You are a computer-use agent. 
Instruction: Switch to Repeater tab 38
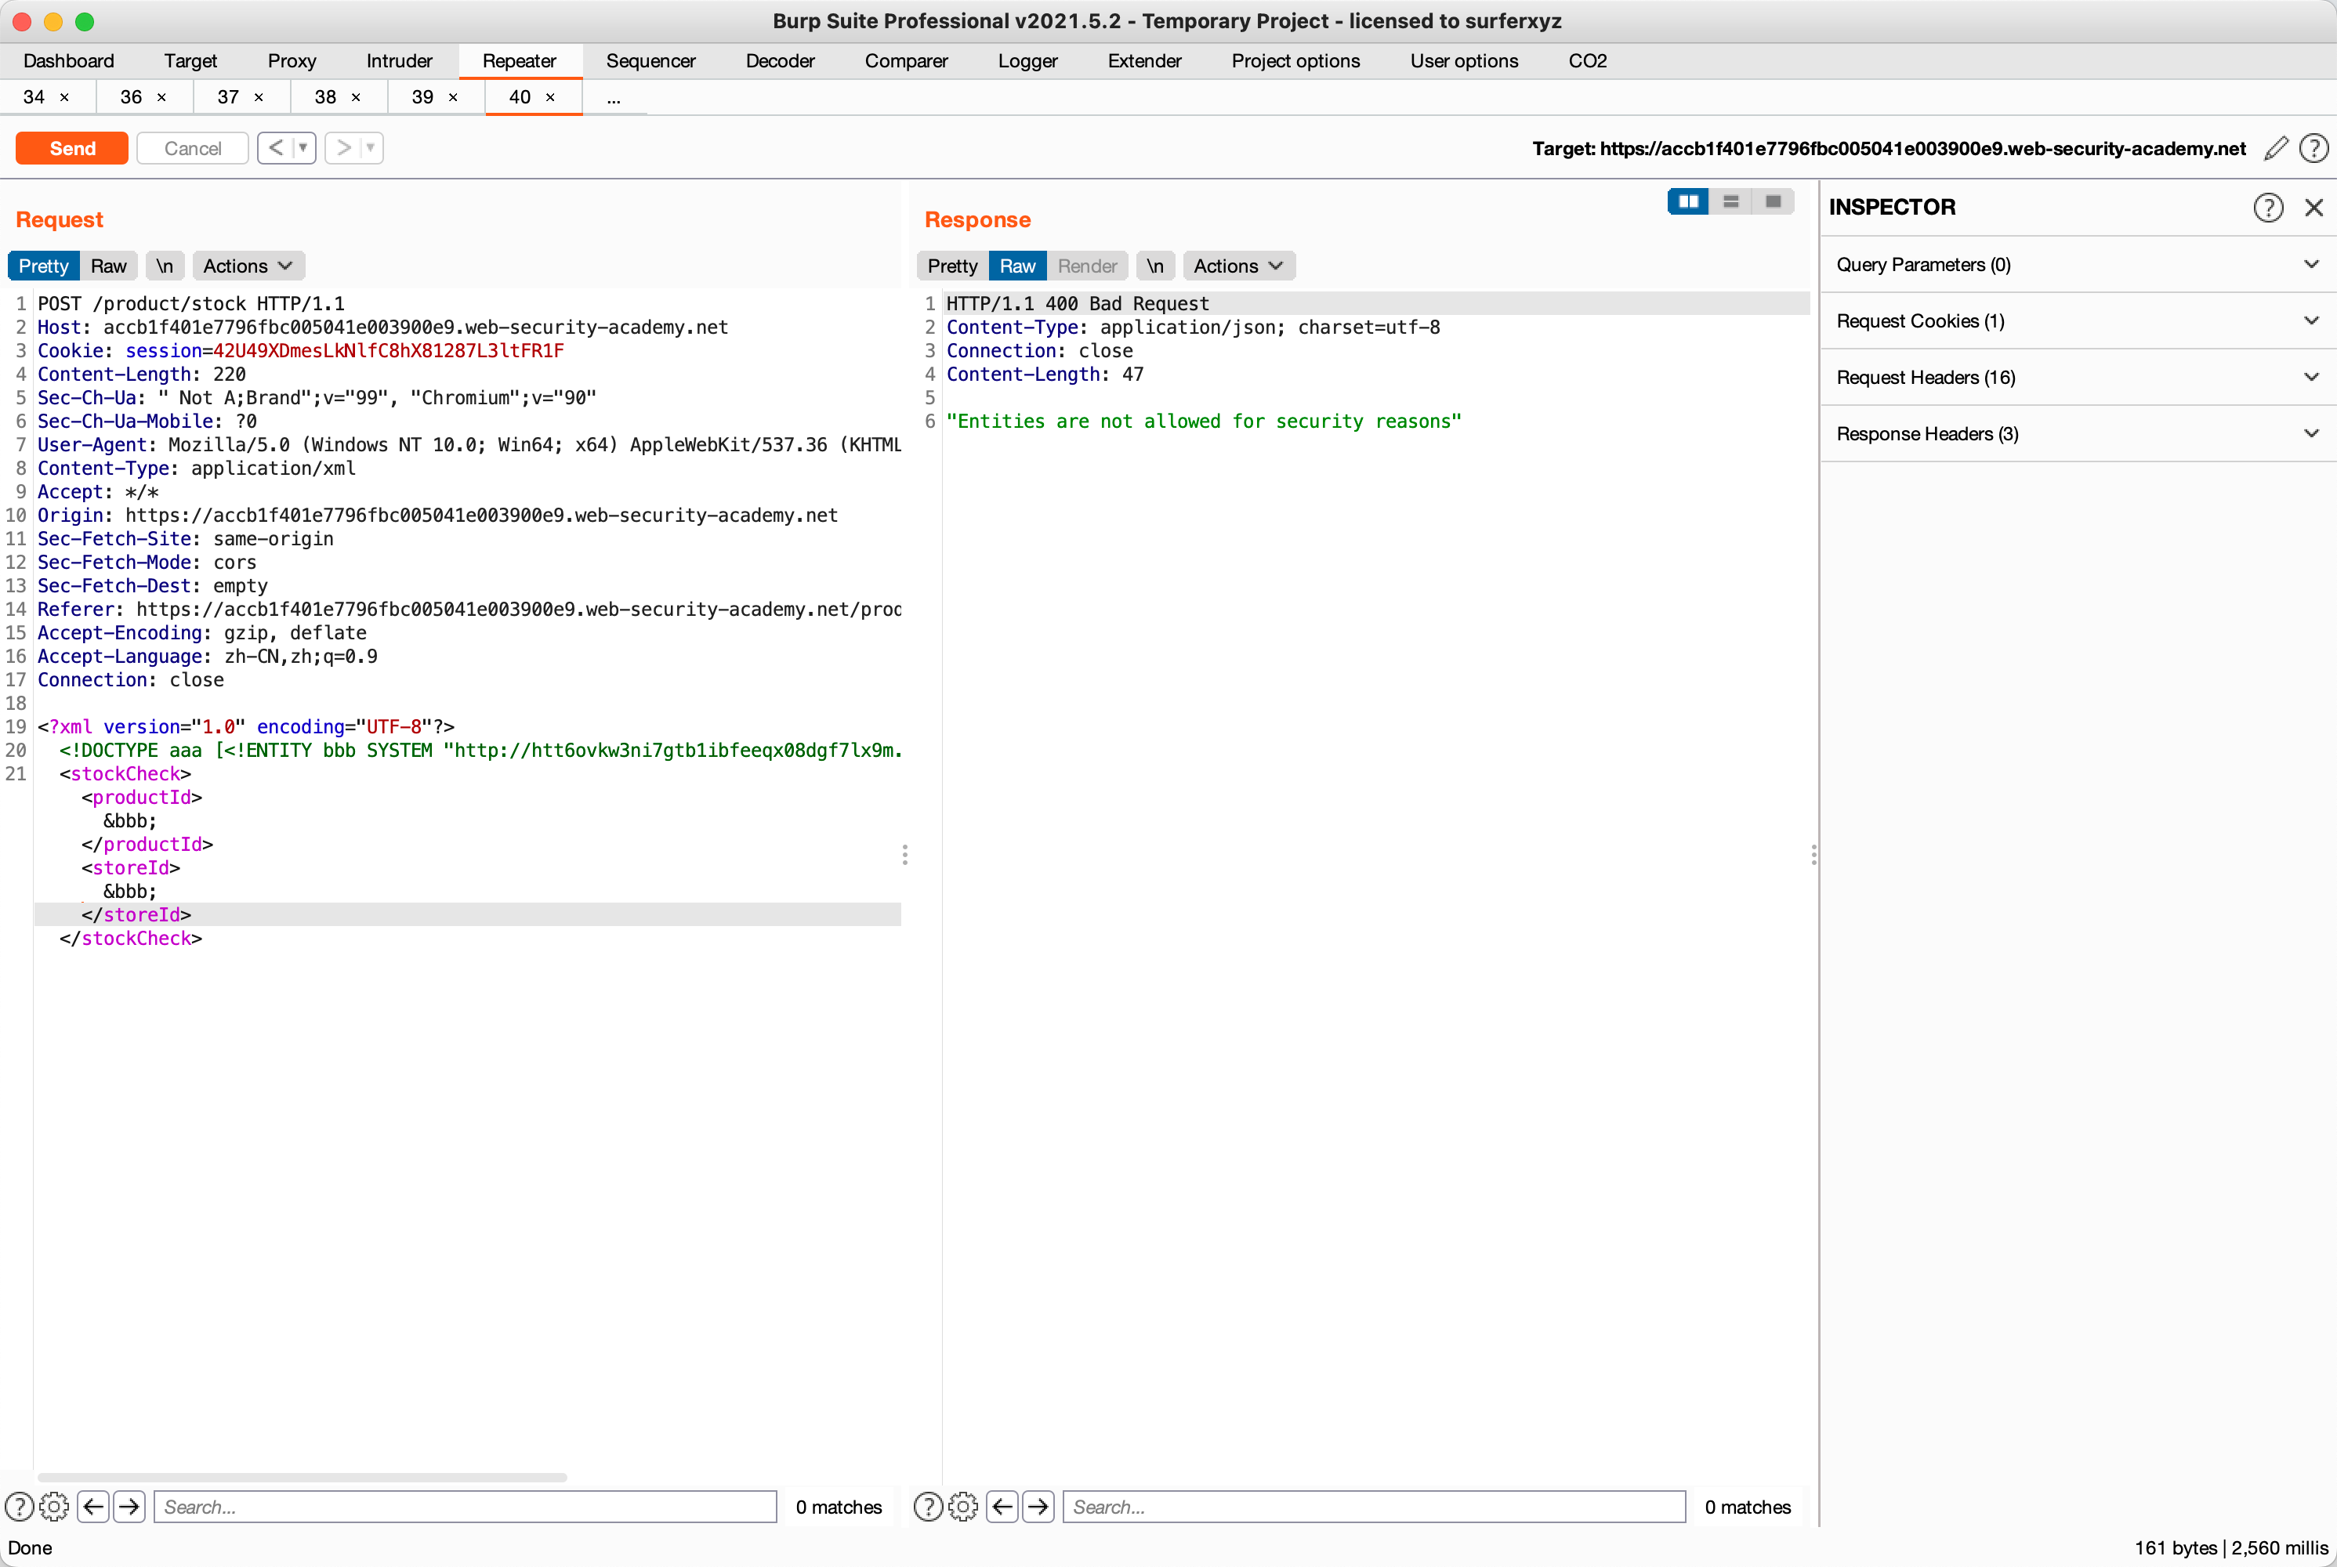(x=326, y=97)
